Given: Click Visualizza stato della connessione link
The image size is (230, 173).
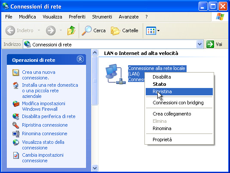Looking at the screenshot, I should point(43,145).
